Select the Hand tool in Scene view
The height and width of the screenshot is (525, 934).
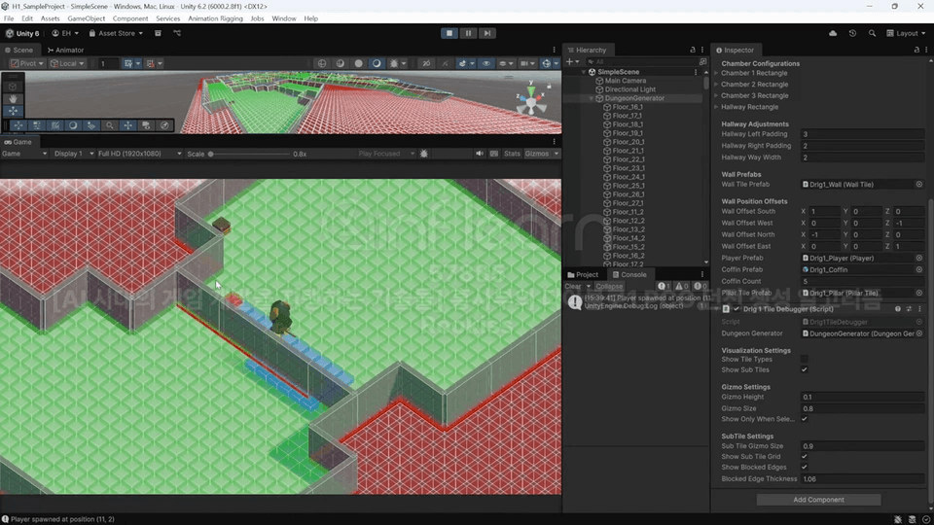point(13,98)
